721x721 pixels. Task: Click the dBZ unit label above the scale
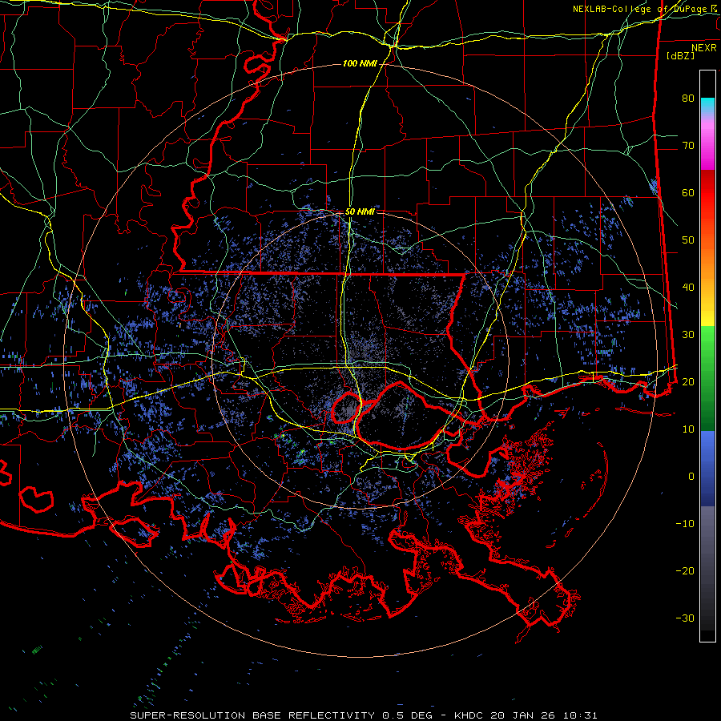680,56
